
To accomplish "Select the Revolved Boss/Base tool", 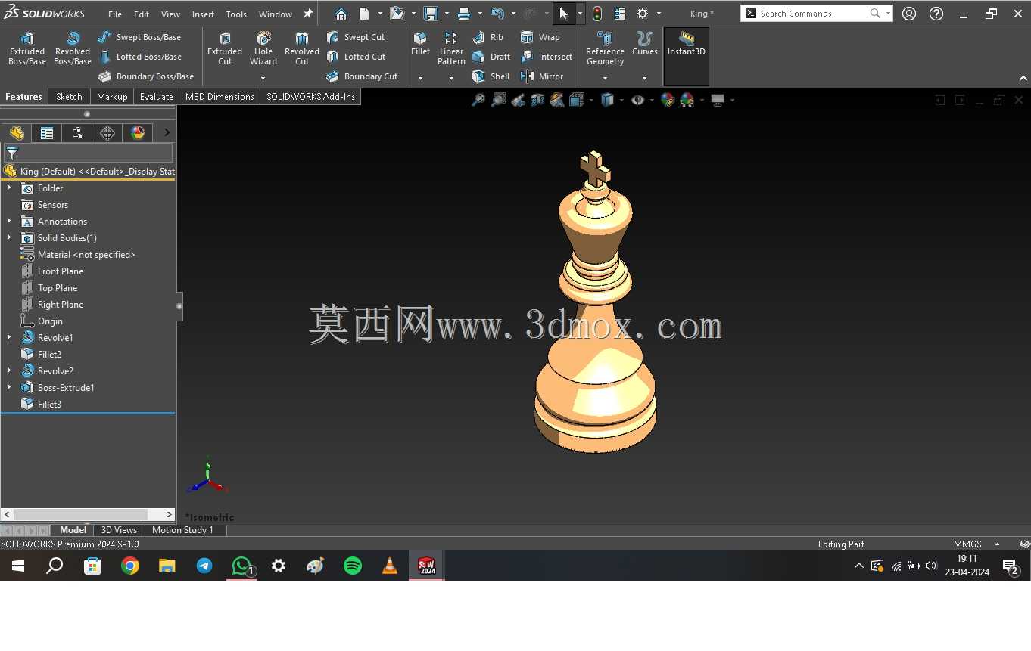I will [x=73, y=49].
